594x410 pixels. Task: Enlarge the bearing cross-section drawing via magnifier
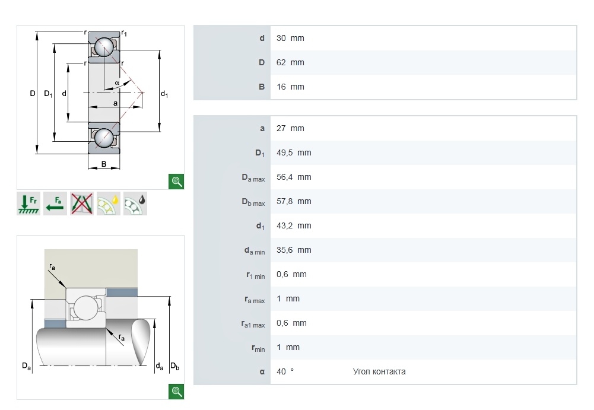[x=176, y=182]
